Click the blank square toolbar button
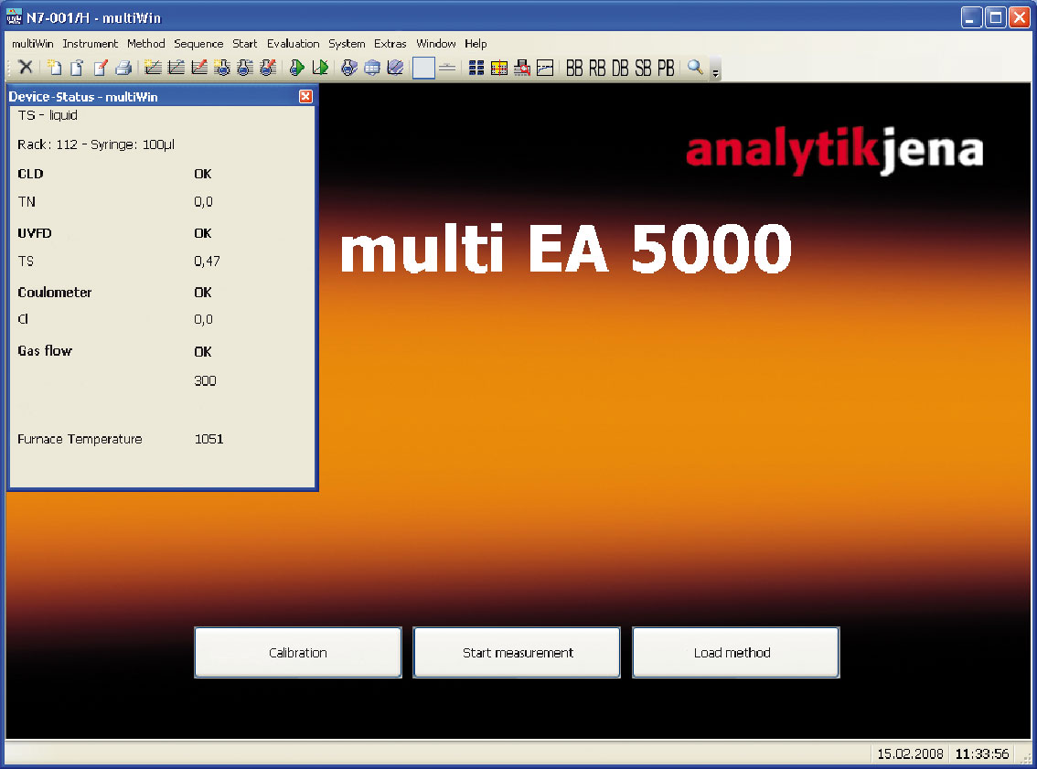 (424, 67)
